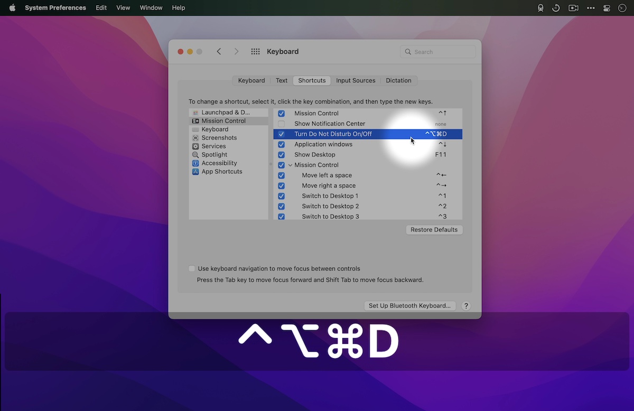The width and height of the screenshot is (634, 411).
Task: Open the Edit menu
Action: (x=101, y=8)
